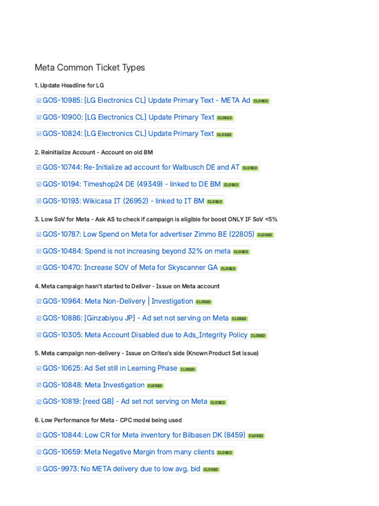Click task-type icon beside GOS-10819
This screenshot has width=379, height=506.
tap(39, 401)
